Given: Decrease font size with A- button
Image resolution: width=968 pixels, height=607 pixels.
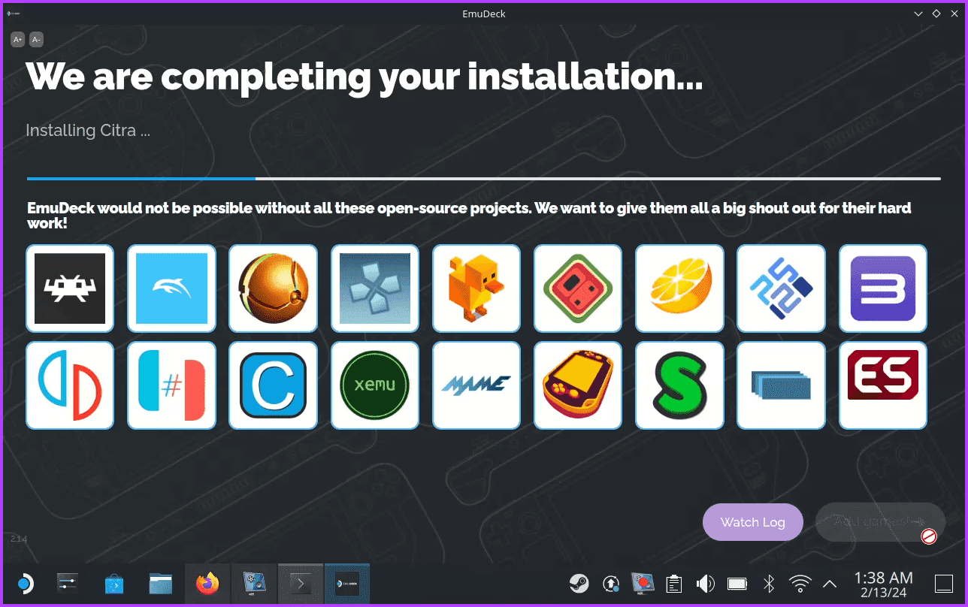Looking at the screenshot, I should (x=36, y=39).
